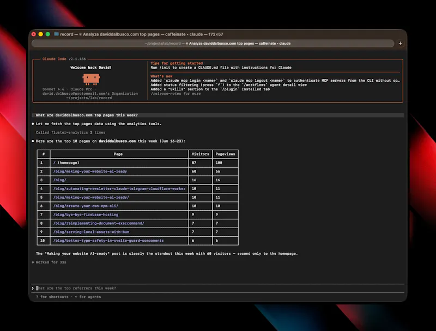Click the 'Sonnet 4.6 · Claude Pro' line
Image resolution: width=436 pixels, height=331 pixels.
coord(70,89)
